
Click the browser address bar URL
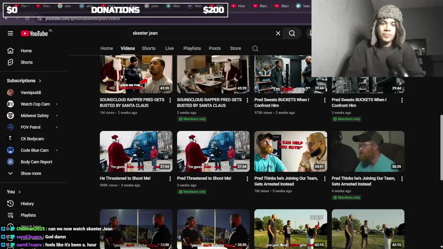tap(82, 18)
